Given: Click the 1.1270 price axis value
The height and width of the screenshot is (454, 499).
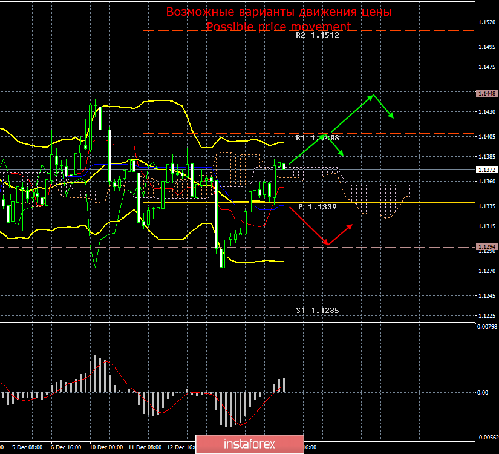Looking at the screenshot, I should point(487,271).
